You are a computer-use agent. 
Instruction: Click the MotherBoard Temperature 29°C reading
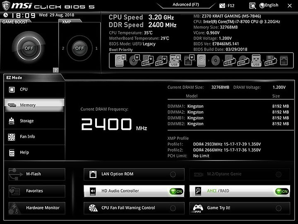pos(139,38)
